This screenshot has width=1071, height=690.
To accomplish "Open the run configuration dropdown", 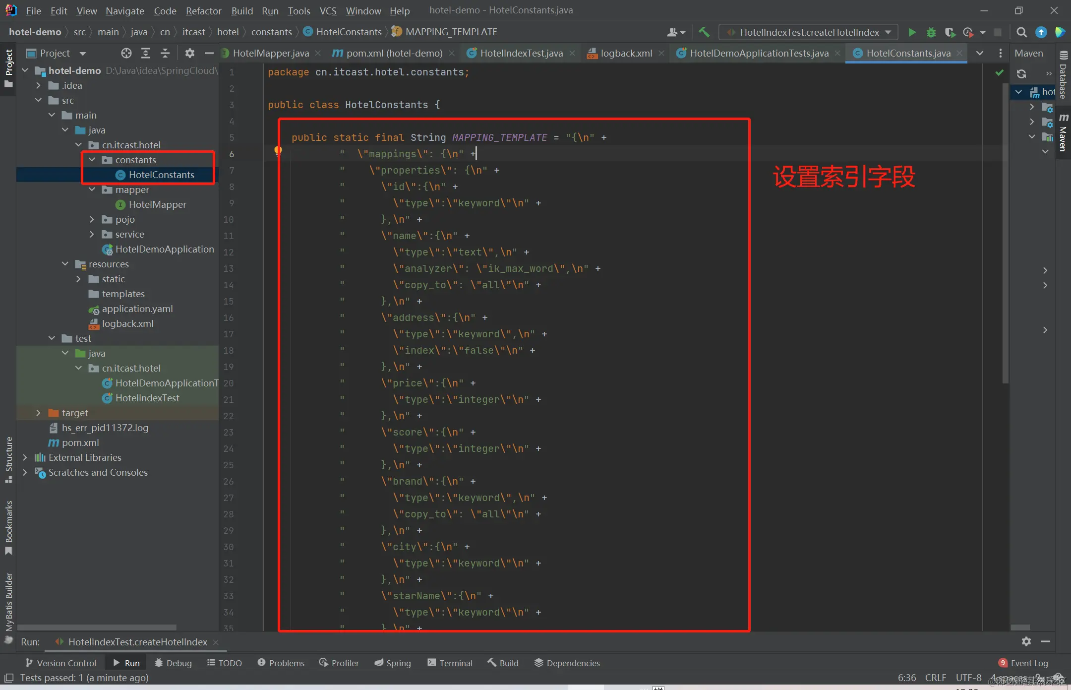I will (x=809, y=32).
